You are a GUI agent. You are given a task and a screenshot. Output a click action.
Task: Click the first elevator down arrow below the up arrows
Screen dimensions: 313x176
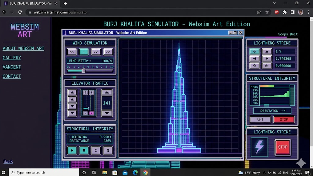click(x=72, y=106)
